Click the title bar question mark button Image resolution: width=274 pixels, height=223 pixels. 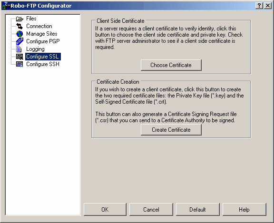pos(259,6)
